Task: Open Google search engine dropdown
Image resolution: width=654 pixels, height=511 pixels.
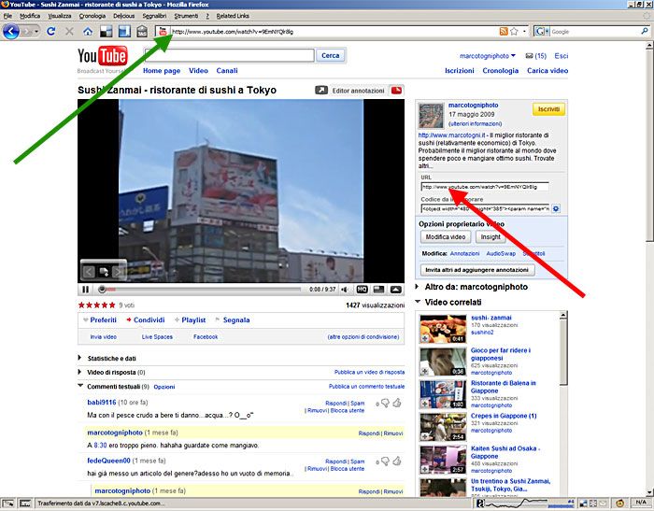Action: tap(542, 31)
